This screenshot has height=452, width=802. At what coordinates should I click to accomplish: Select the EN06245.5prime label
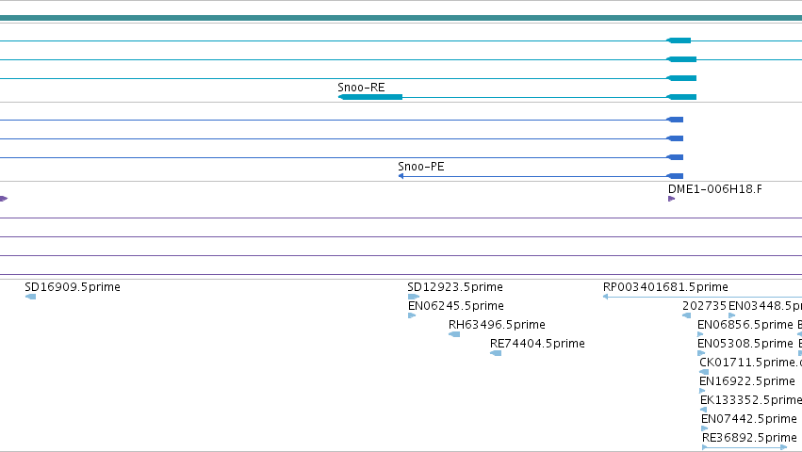456,306
